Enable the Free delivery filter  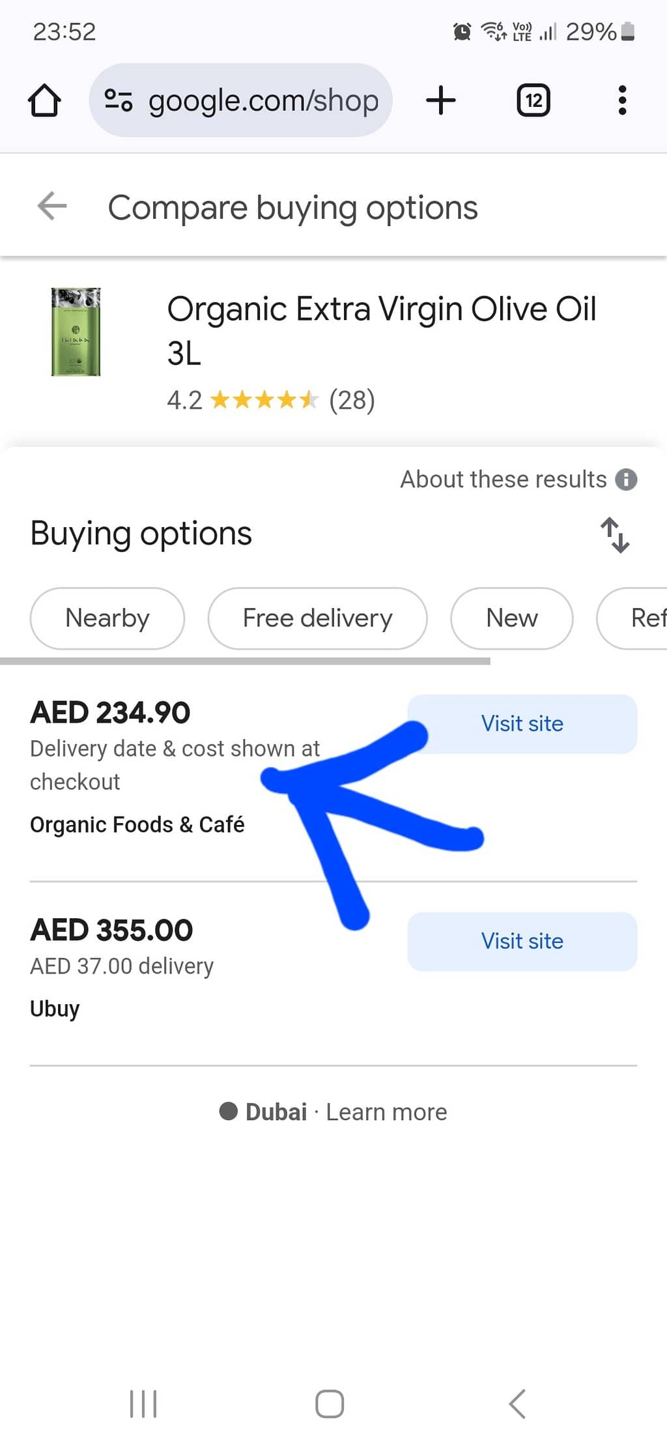[317, 618]
